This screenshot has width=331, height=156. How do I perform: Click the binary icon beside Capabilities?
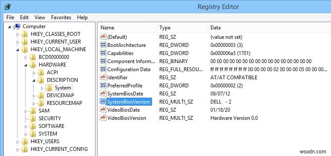click(x=103, y=53)
